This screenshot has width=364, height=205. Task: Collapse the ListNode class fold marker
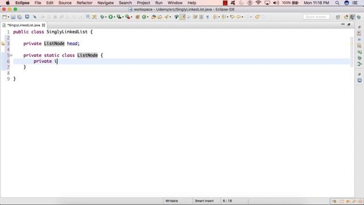tap(11, 55)
